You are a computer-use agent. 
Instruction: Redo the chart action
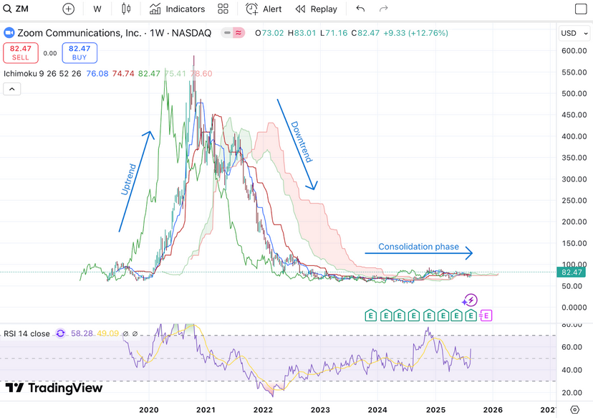(384, 9)
